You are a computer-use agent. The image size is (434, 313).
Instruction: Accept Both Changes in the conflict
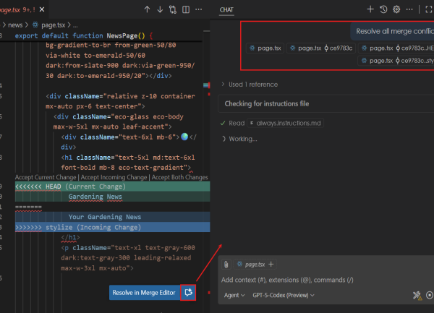[179, 177]
